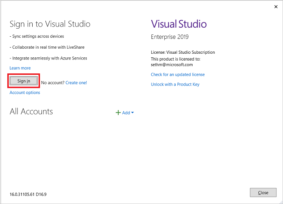
Task: Expand the Add accounts dropdown arrow
Action: [132, 113]
